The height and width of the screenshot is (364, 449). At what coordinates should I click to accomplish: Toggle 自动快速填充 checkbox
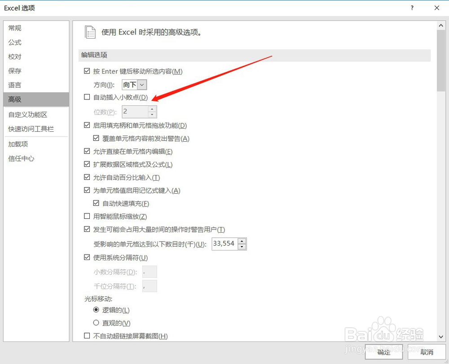96,203
